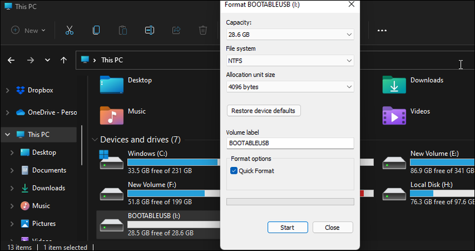Collapse the This PC tree node
This screenshot has height=251, width=475.
(x=7, y=135)
